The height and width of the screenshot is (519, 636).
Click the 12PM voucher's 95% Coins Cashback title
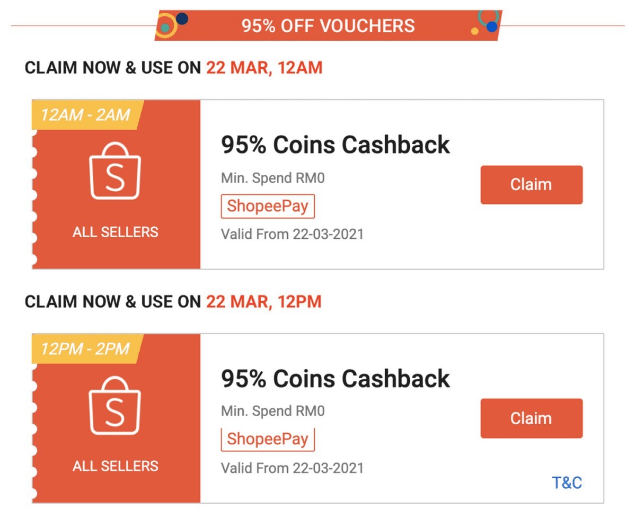[x=335, y=379]
